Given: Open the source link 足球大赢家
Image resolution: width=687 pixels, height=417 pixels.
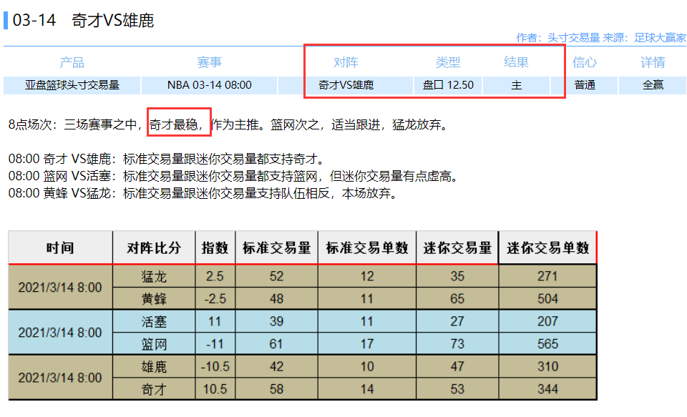Looking at the screenshot, I should click(660, 38).
